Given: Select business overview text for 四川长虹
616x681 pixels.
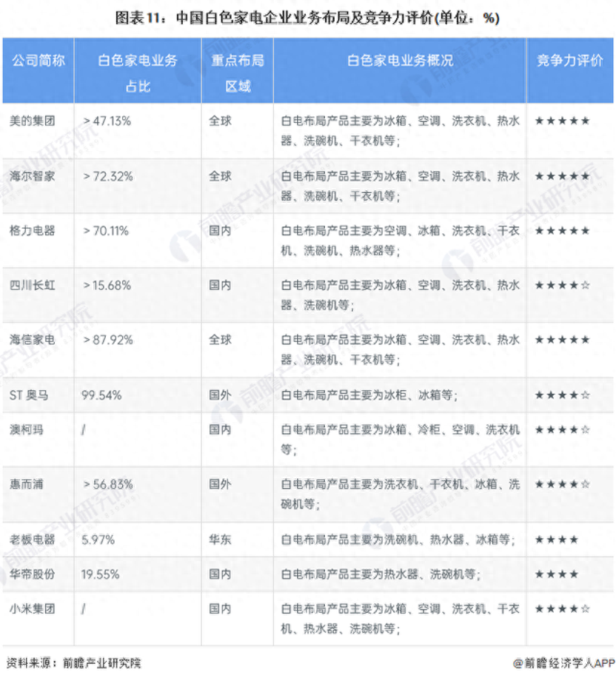Looking at the screenshot, I should point(400,295).
